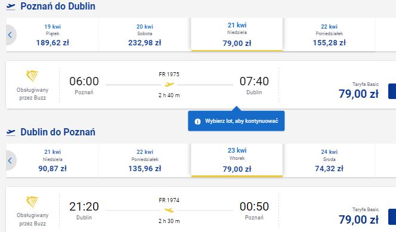
Task: Click the yellow plane icon under FR 1974
Action: [x=169, y=210]
